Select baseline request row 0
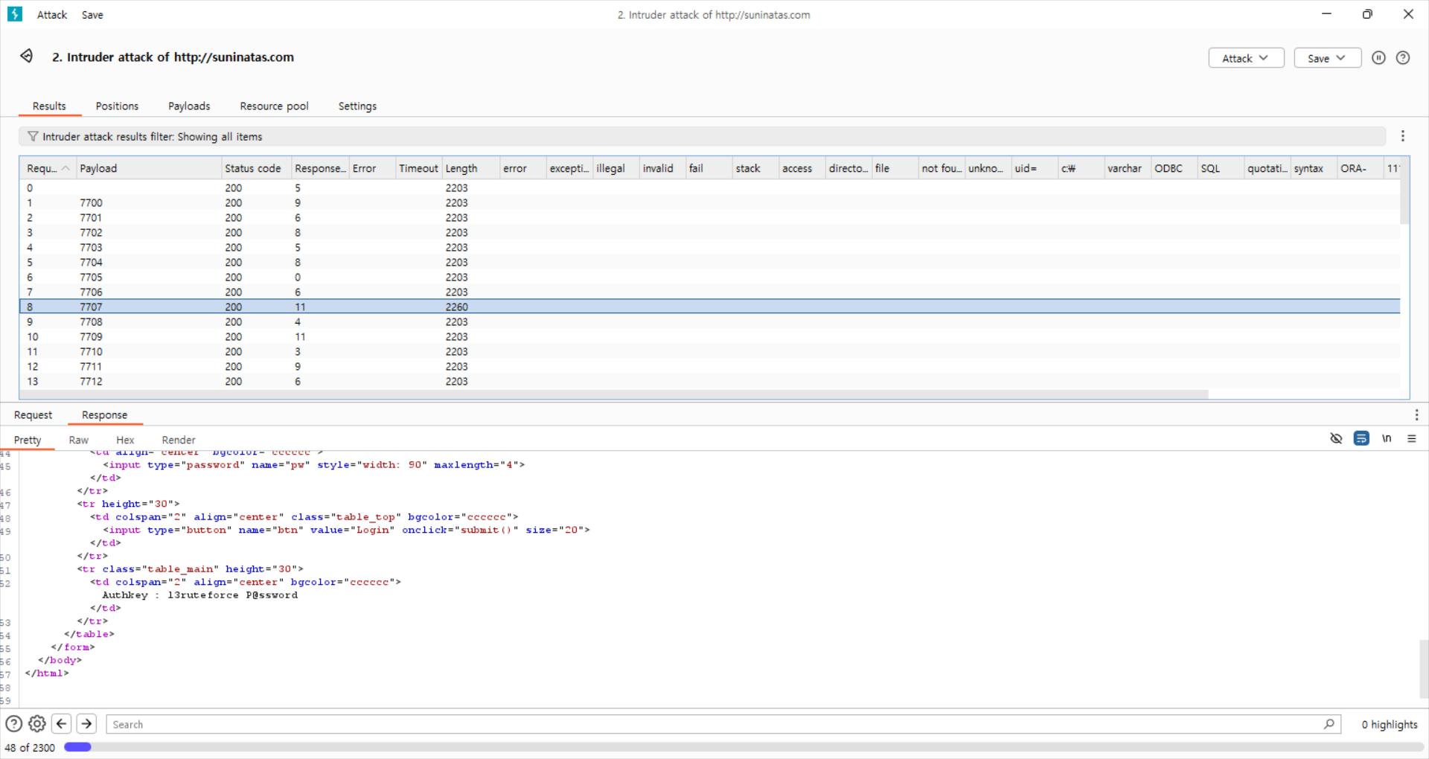The width and height of the screenshot is (1429, 759). tap(710, 188)
